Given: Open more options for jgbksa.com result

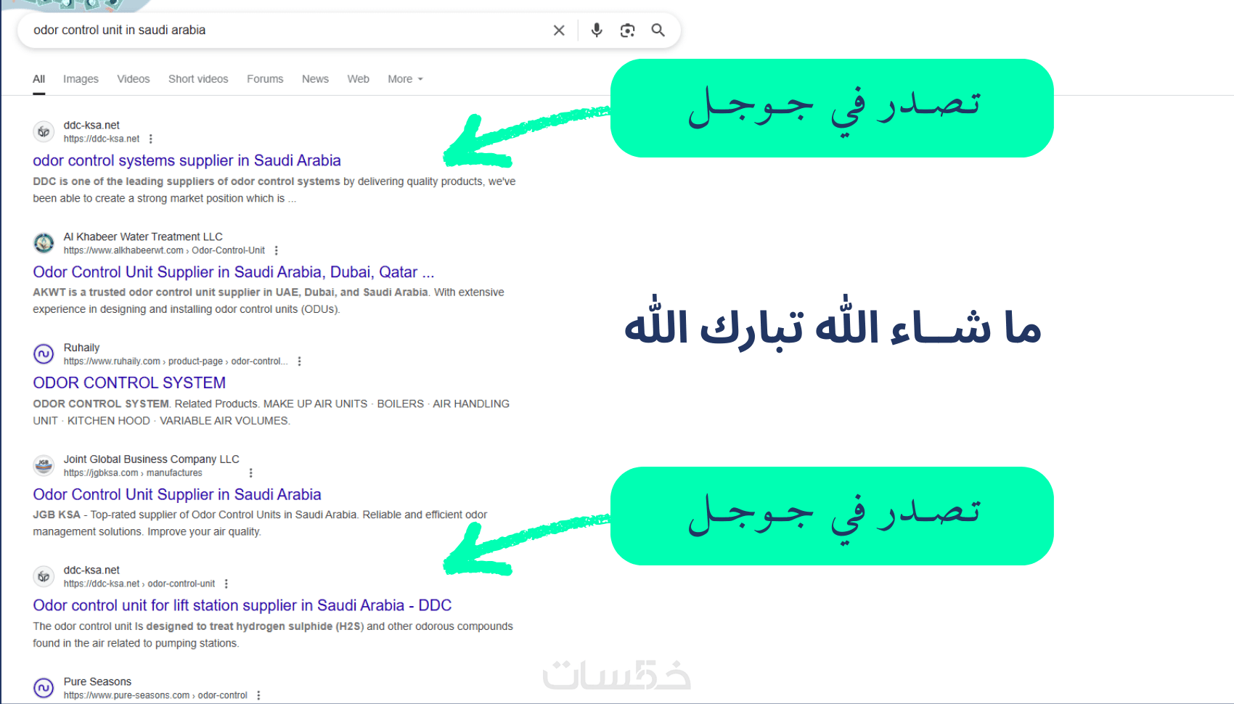Looking at the screenshot, I should coord(250,472).
